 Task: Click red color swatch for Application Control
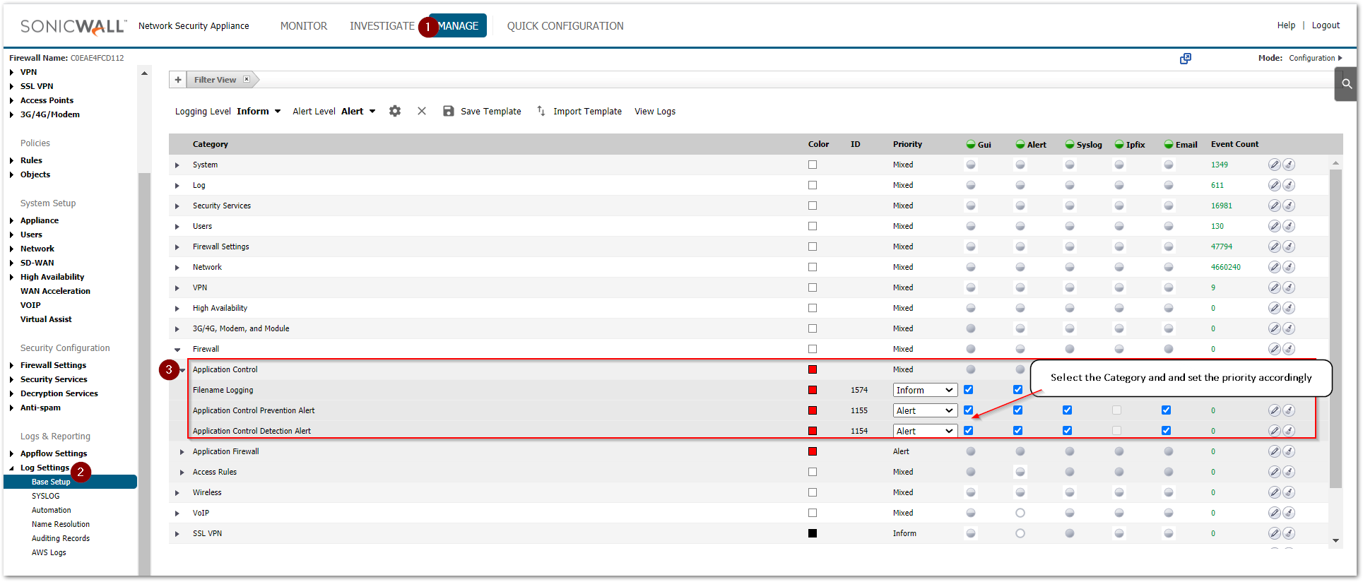813,369
